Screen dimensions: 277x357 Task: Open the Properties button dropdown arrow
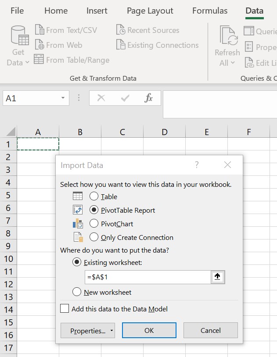[112, 330]
